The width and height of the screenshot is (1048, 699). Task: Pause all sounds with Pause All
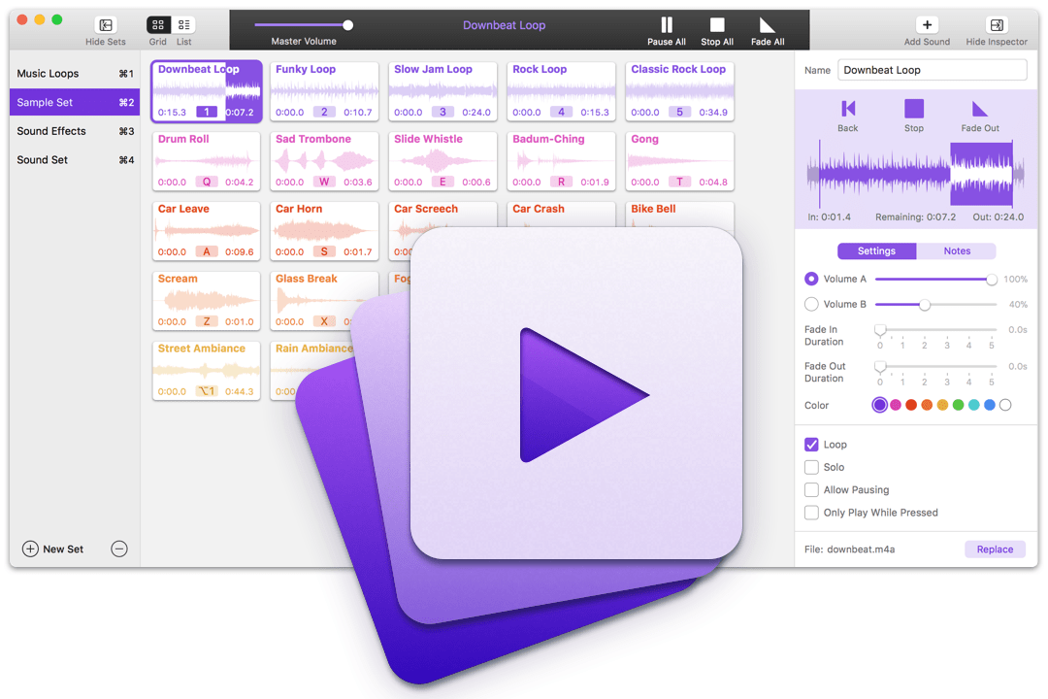tap(667, 25)
